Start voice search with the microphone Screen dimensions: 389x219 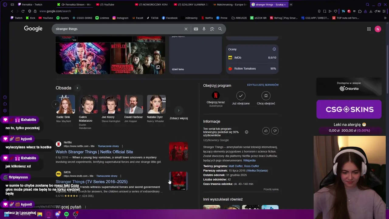(x=204, y=29)
